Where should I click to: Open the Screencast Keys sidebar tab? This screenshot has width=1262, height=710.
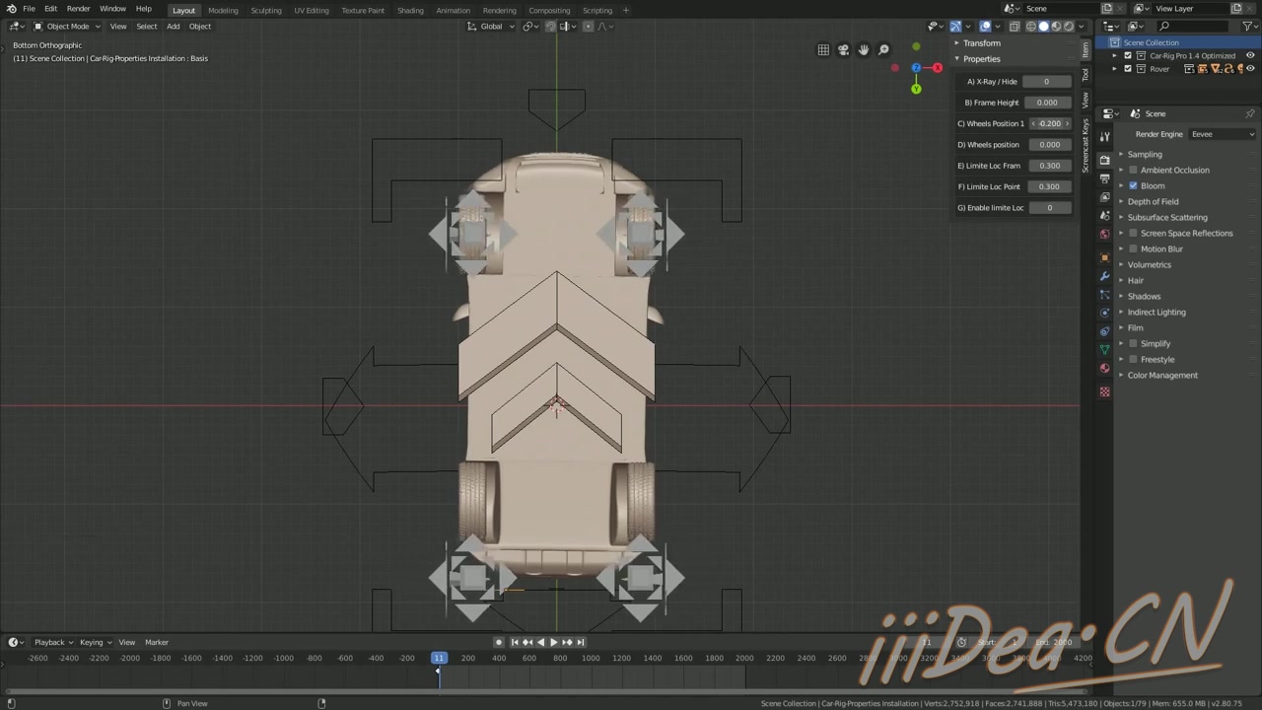coord(1086,146)
